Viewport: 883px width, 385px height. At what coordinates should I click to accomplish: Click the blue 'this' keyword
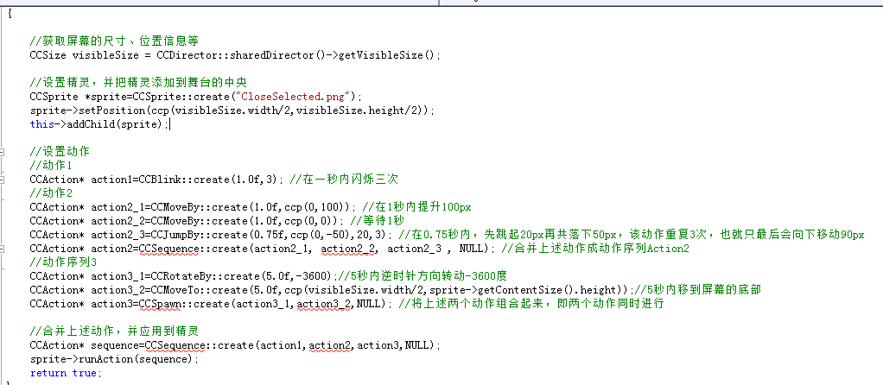[41, 123]
